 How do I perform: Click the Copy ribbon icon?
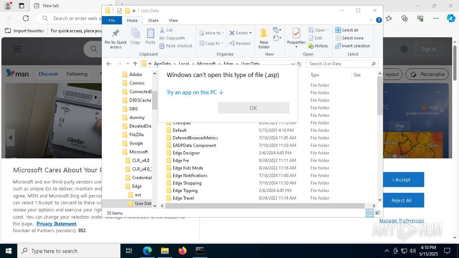[x=135, y=37]
